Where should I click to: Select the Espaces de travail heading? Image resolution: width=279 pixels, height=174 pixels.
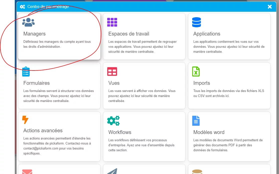coord(128,34)
